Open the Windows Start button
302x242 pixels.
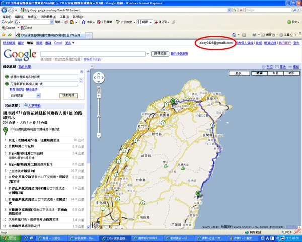[x=10, y=238]
